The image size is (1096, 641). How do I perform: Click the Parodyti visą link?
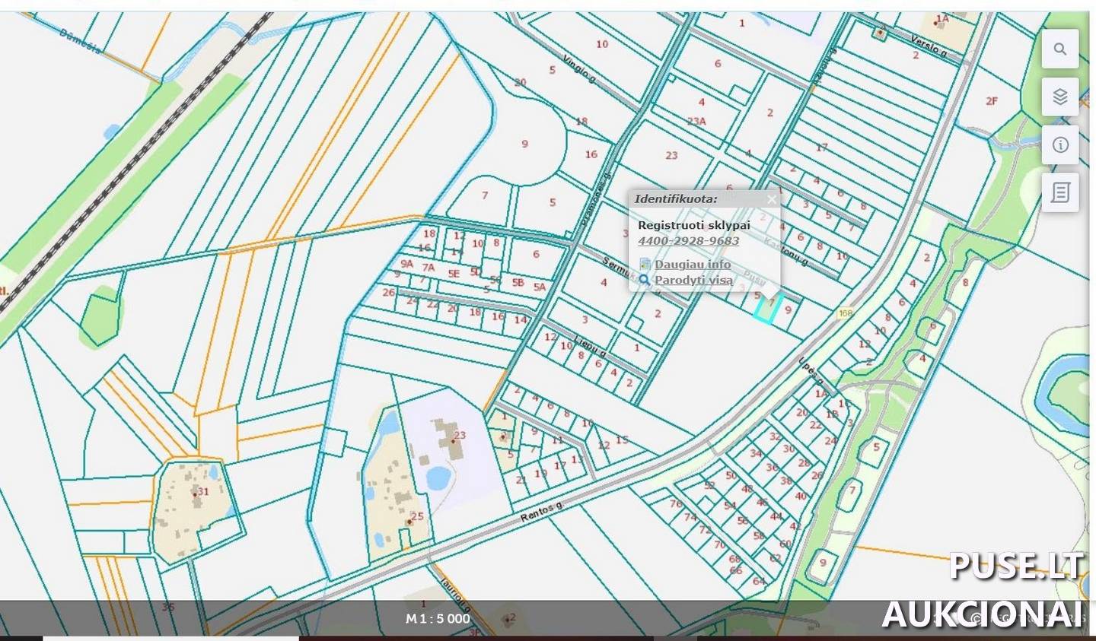693,280
